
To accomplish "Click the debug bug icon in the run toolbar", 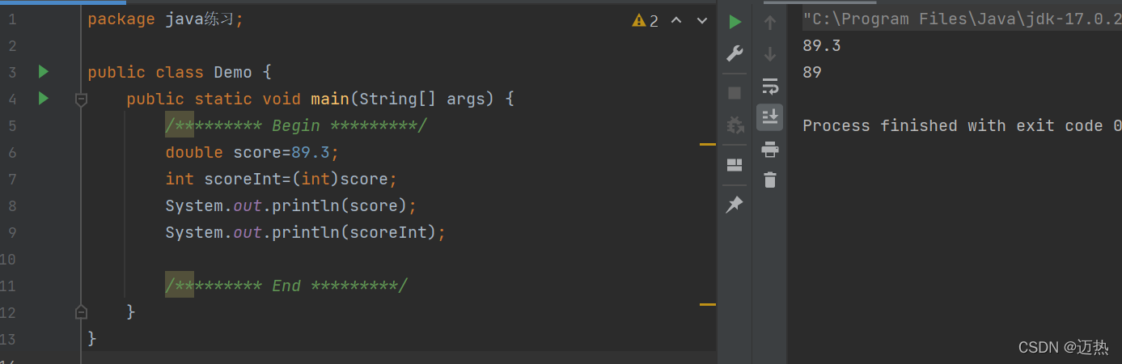I will tap(735, 125).
